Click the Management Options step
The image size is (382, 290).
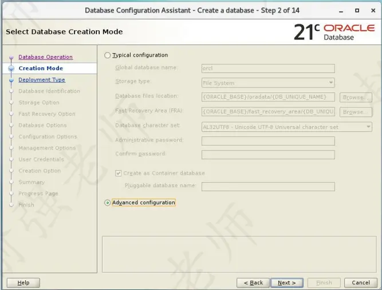47,148
